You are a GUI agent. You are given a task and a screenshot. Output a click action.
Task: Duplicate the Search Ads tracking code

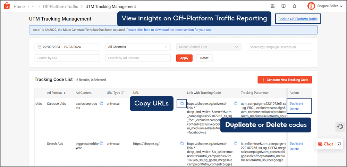[x=296, y=143]
